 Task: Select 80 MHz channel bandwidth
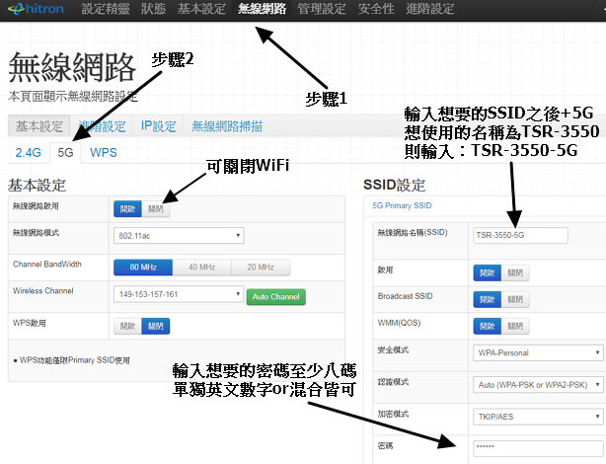point(143,268)
